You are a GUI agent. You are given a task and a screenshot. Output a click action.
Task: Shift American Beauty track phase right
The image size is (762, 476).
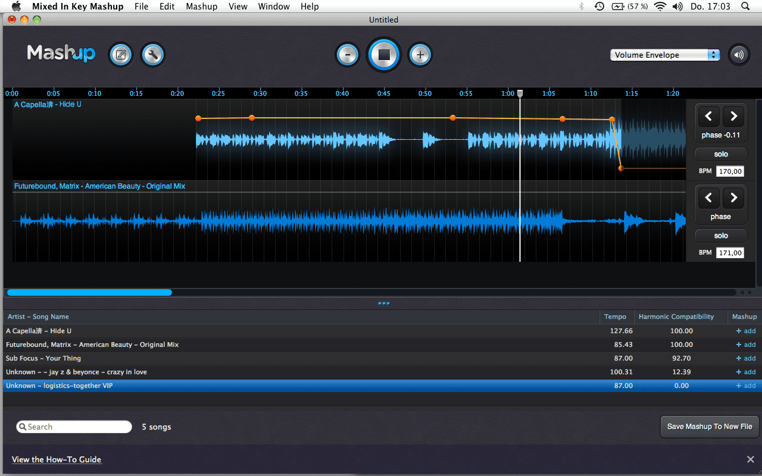click(x=734, y=198)
